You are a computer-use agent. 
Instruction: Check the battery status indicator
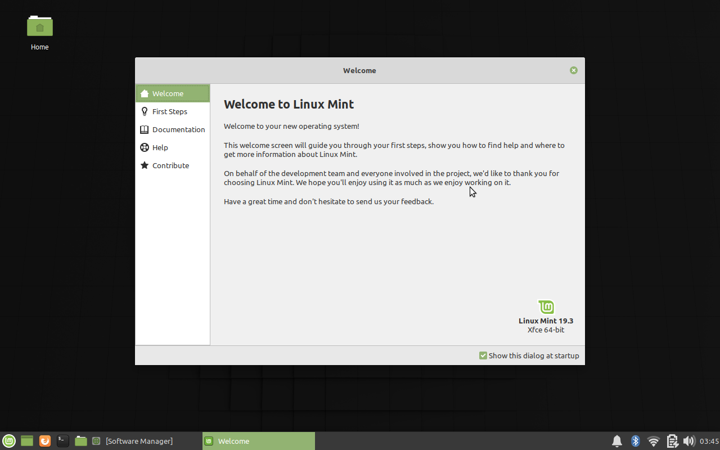click(x=673, y=441)
